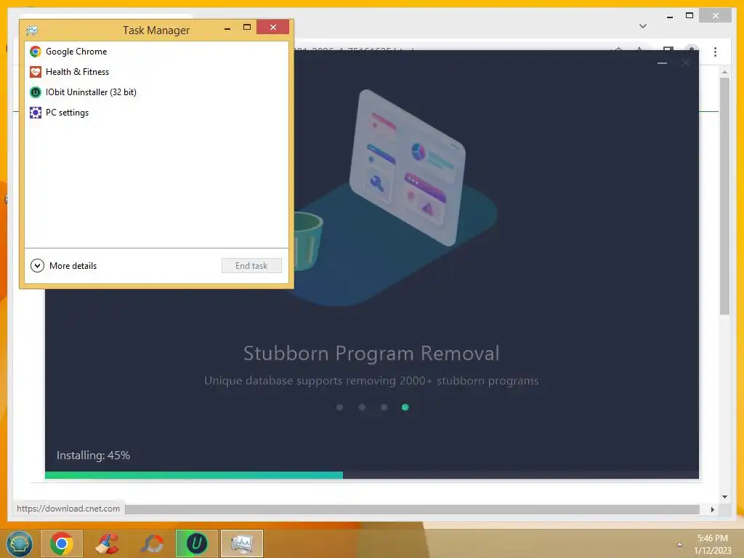Click the PC settings gear icon
The width and height of the screenshot is (744, 558).
coord(36,113)
